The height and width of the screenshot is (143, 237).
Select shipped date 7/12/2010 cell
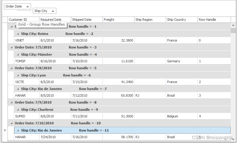pyautogui.click(x=87, y=95)
